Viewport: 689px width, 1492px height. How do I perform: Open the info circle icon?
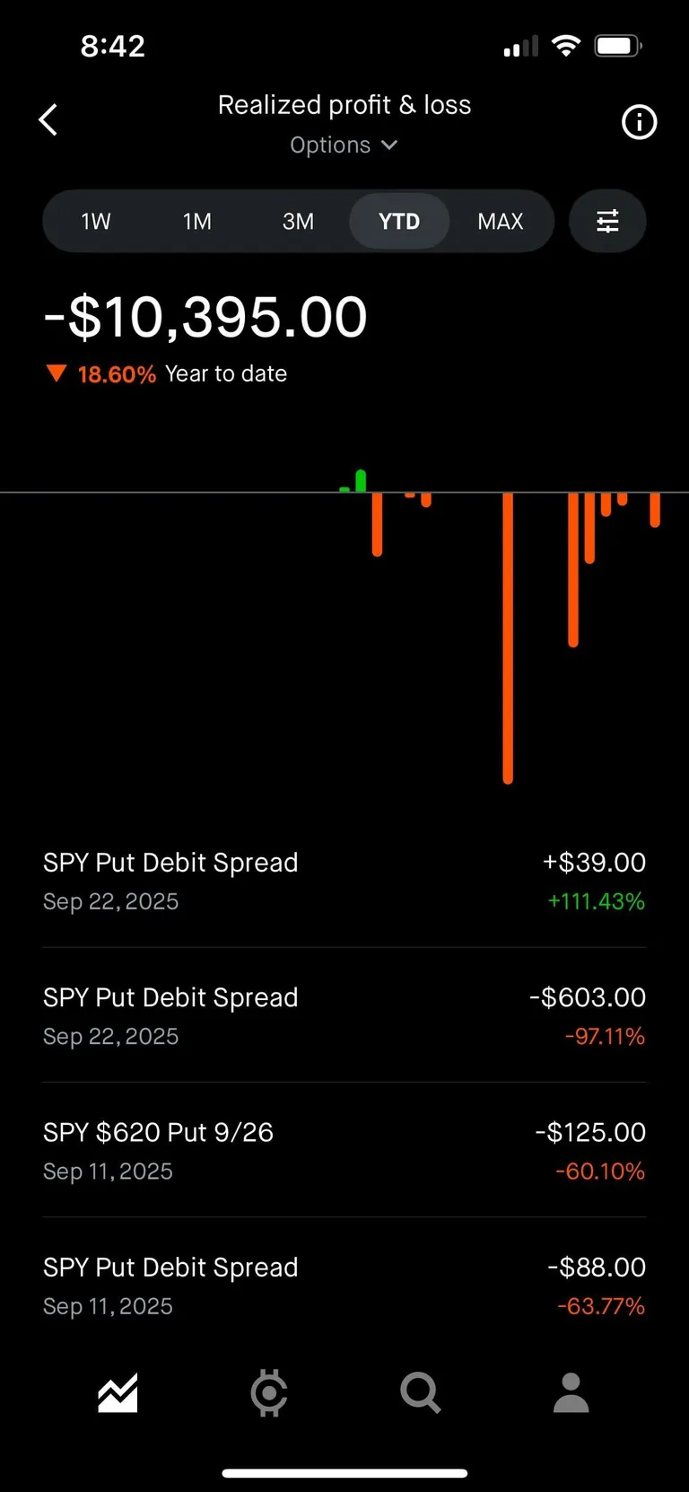tap(639, 122)
